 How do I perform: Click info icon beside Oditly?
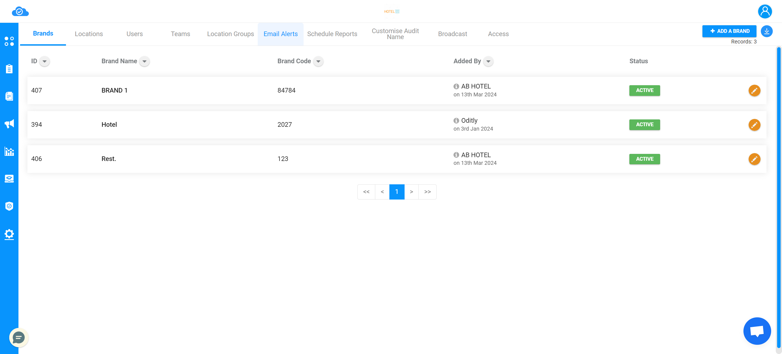click(456, 121)
